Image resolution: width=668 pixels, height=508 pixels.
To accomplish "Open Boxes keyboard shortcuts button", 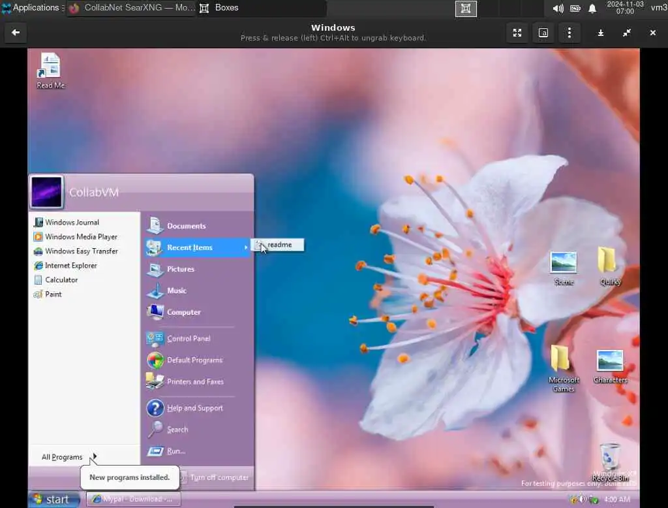I will click(x=543, y=33).
